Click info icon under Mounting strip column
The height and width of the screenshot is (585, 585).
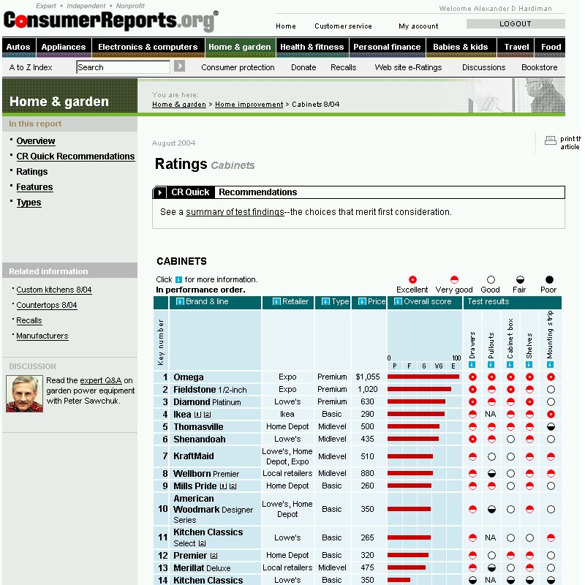click(x=550, y=364)
